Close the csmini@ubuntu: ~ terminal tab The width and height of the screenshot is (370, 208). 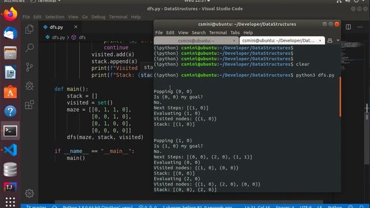(x=234, y=40)
